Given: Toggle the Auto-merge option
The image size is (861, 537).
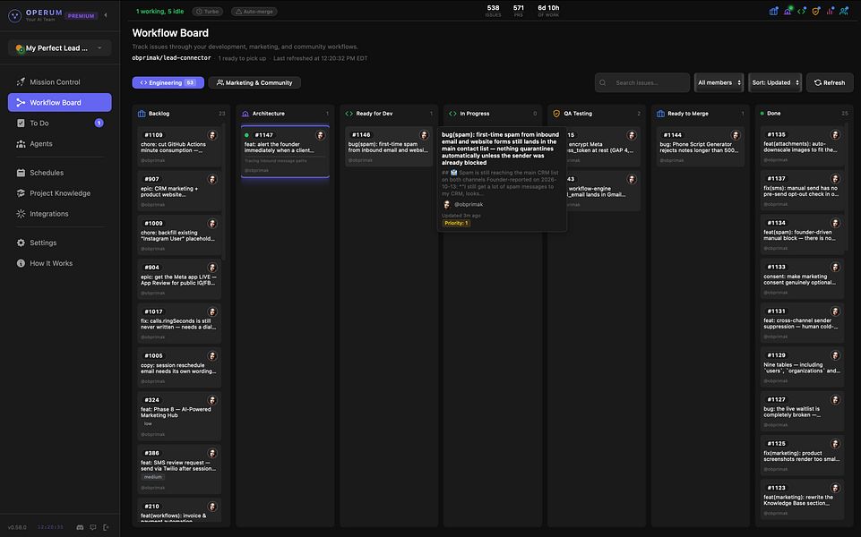Looking at the screenshot, I should (254, 12).
